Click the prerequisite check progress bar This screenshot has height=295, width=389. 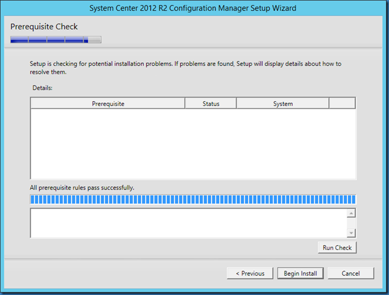pyautogui.click(x=193, y=199)
